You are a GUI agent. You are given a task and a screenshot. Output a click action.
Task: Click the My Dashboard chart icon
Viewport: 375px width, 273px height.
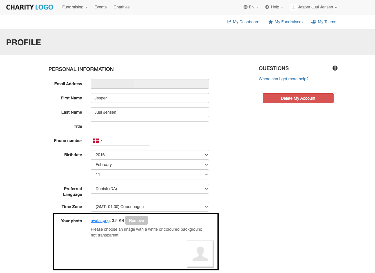(229, 22)
